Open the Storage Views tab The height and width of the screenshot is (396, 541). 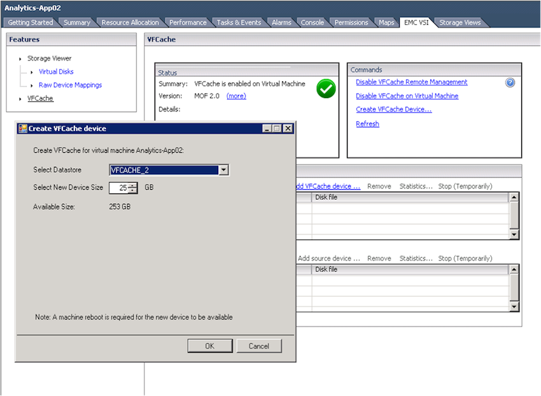pyautogui.click(x=460, y=22)
